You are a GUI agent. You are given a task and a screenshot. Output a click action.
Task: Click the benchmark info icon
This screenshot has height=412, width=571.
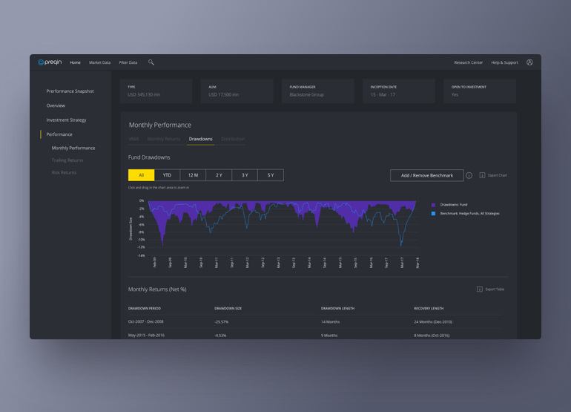(469, 176)
